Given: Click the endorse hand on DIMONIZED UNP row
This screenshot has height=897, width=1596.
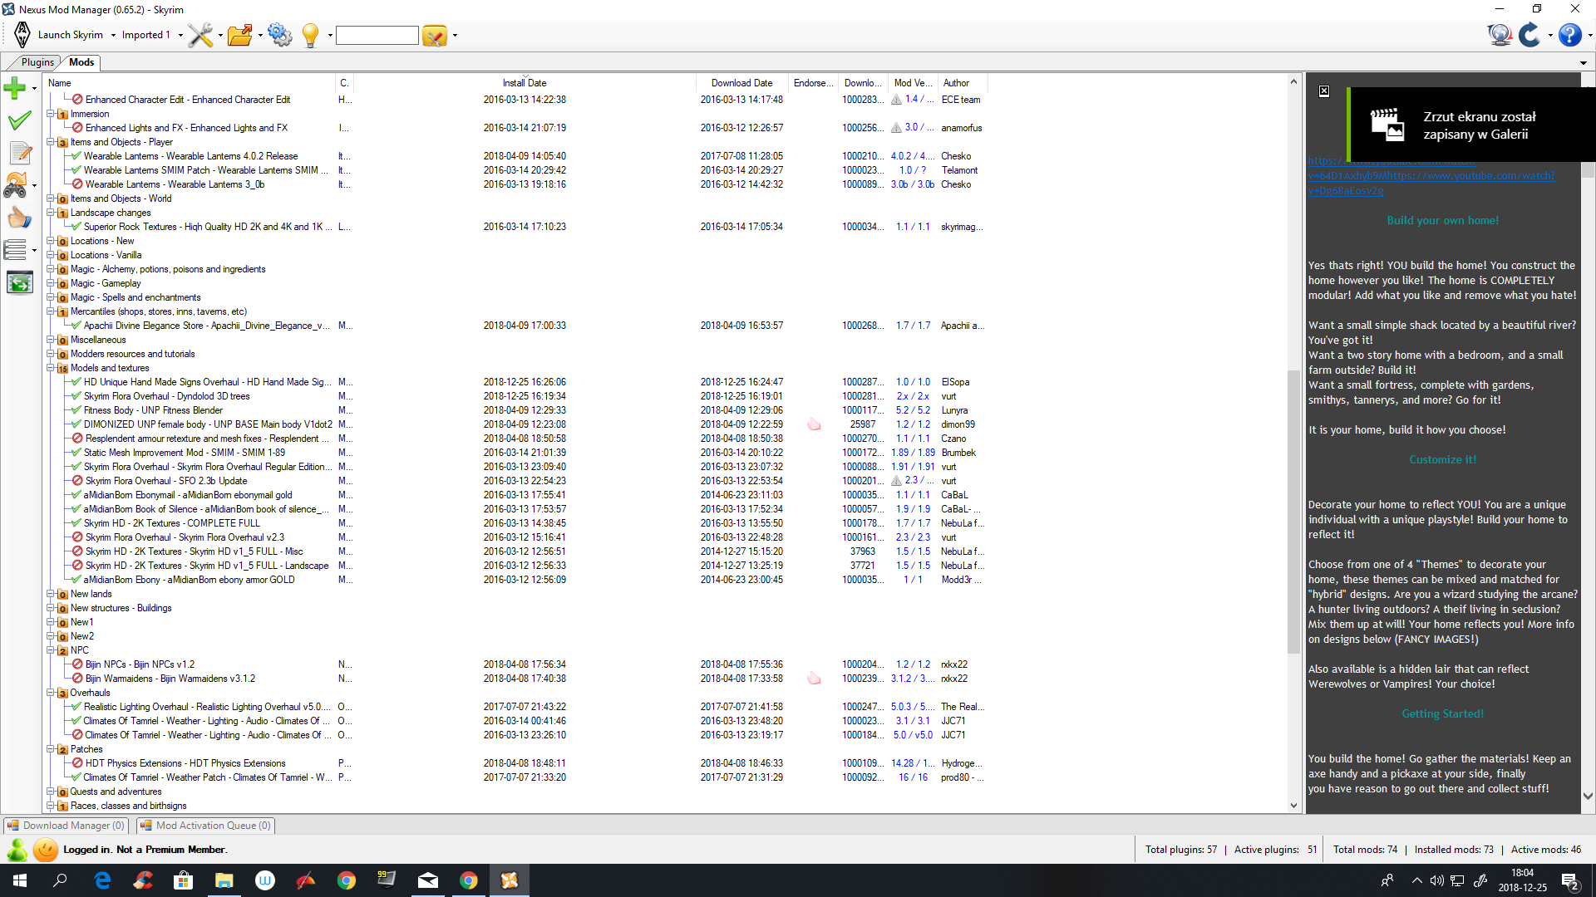Looking at the screenshot, I should pyautogui.click(x=814, y=424).
